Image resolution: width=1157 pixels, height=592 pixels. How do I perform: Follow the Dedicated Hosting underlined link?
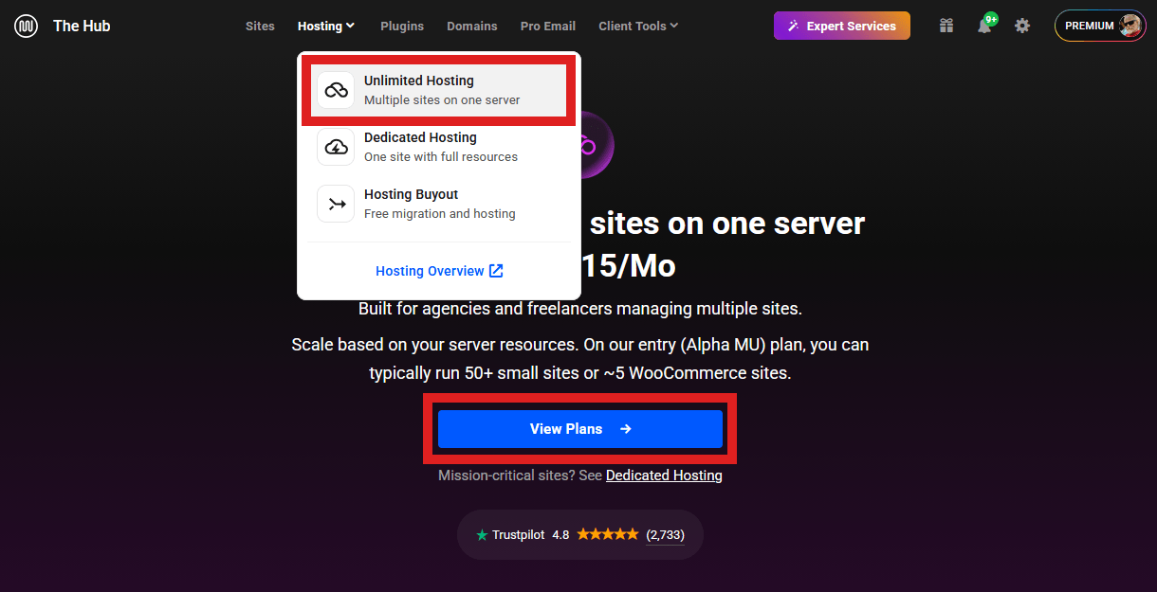(x=664, y=475)
